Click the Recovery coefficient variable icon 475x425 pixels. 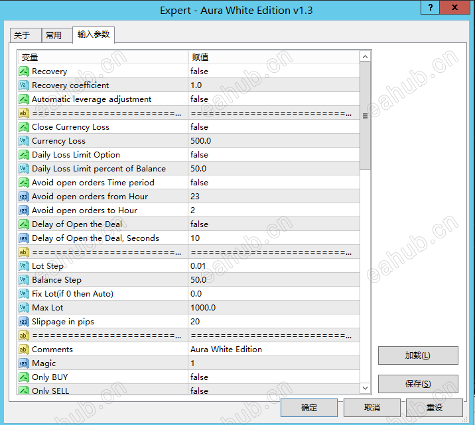24,85
